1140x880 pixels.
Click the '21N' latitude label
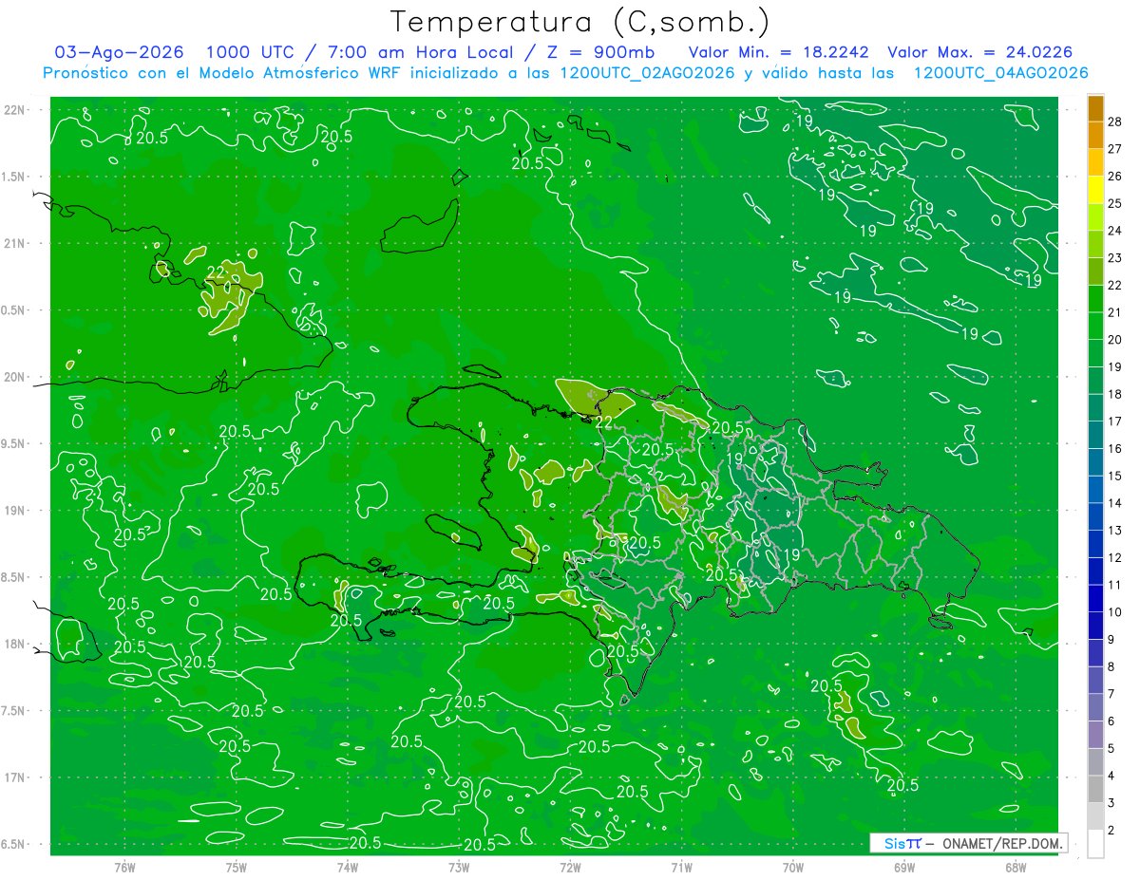point(13,244)
